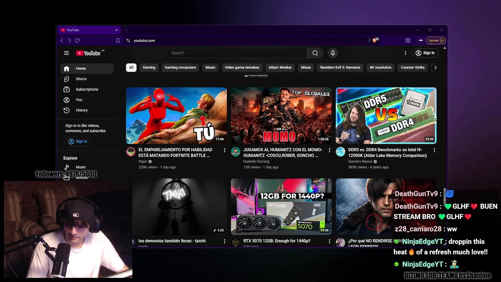Open a new browser tab
This screenshot has width=501, height=282.
click(126, 30)
